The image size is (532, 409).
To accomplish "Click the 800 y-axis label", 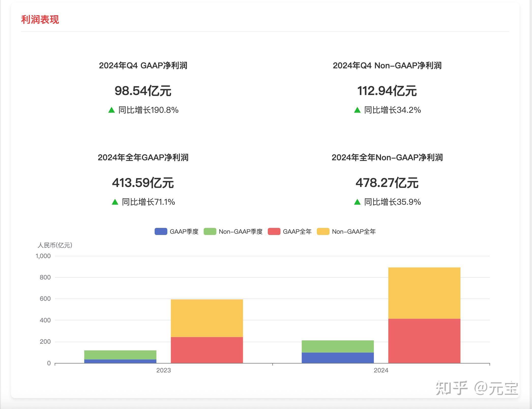I will (x=45, y=277).
